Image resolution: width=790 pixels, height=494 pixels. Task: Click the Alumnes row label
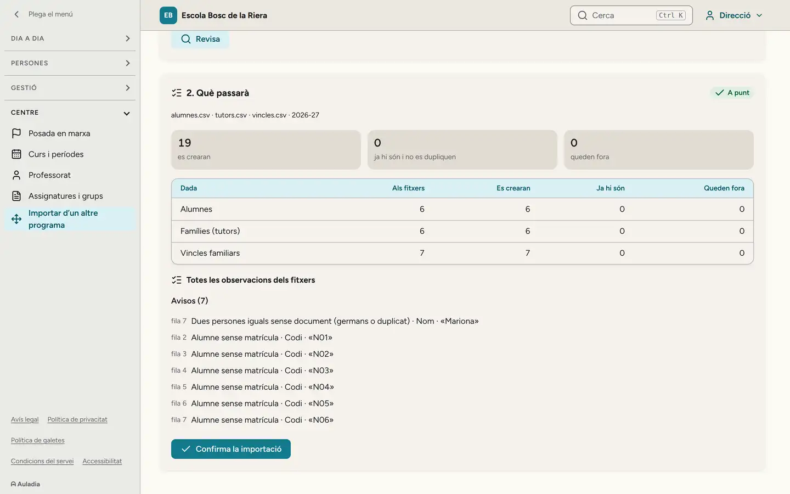(196, 209)
